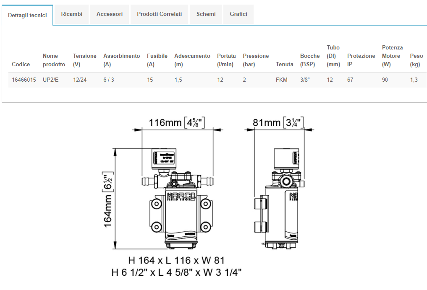Switch to the Accessori tab
Image resolution: width=427 pixels, height=290 pixels.
[x=110, y=14]
